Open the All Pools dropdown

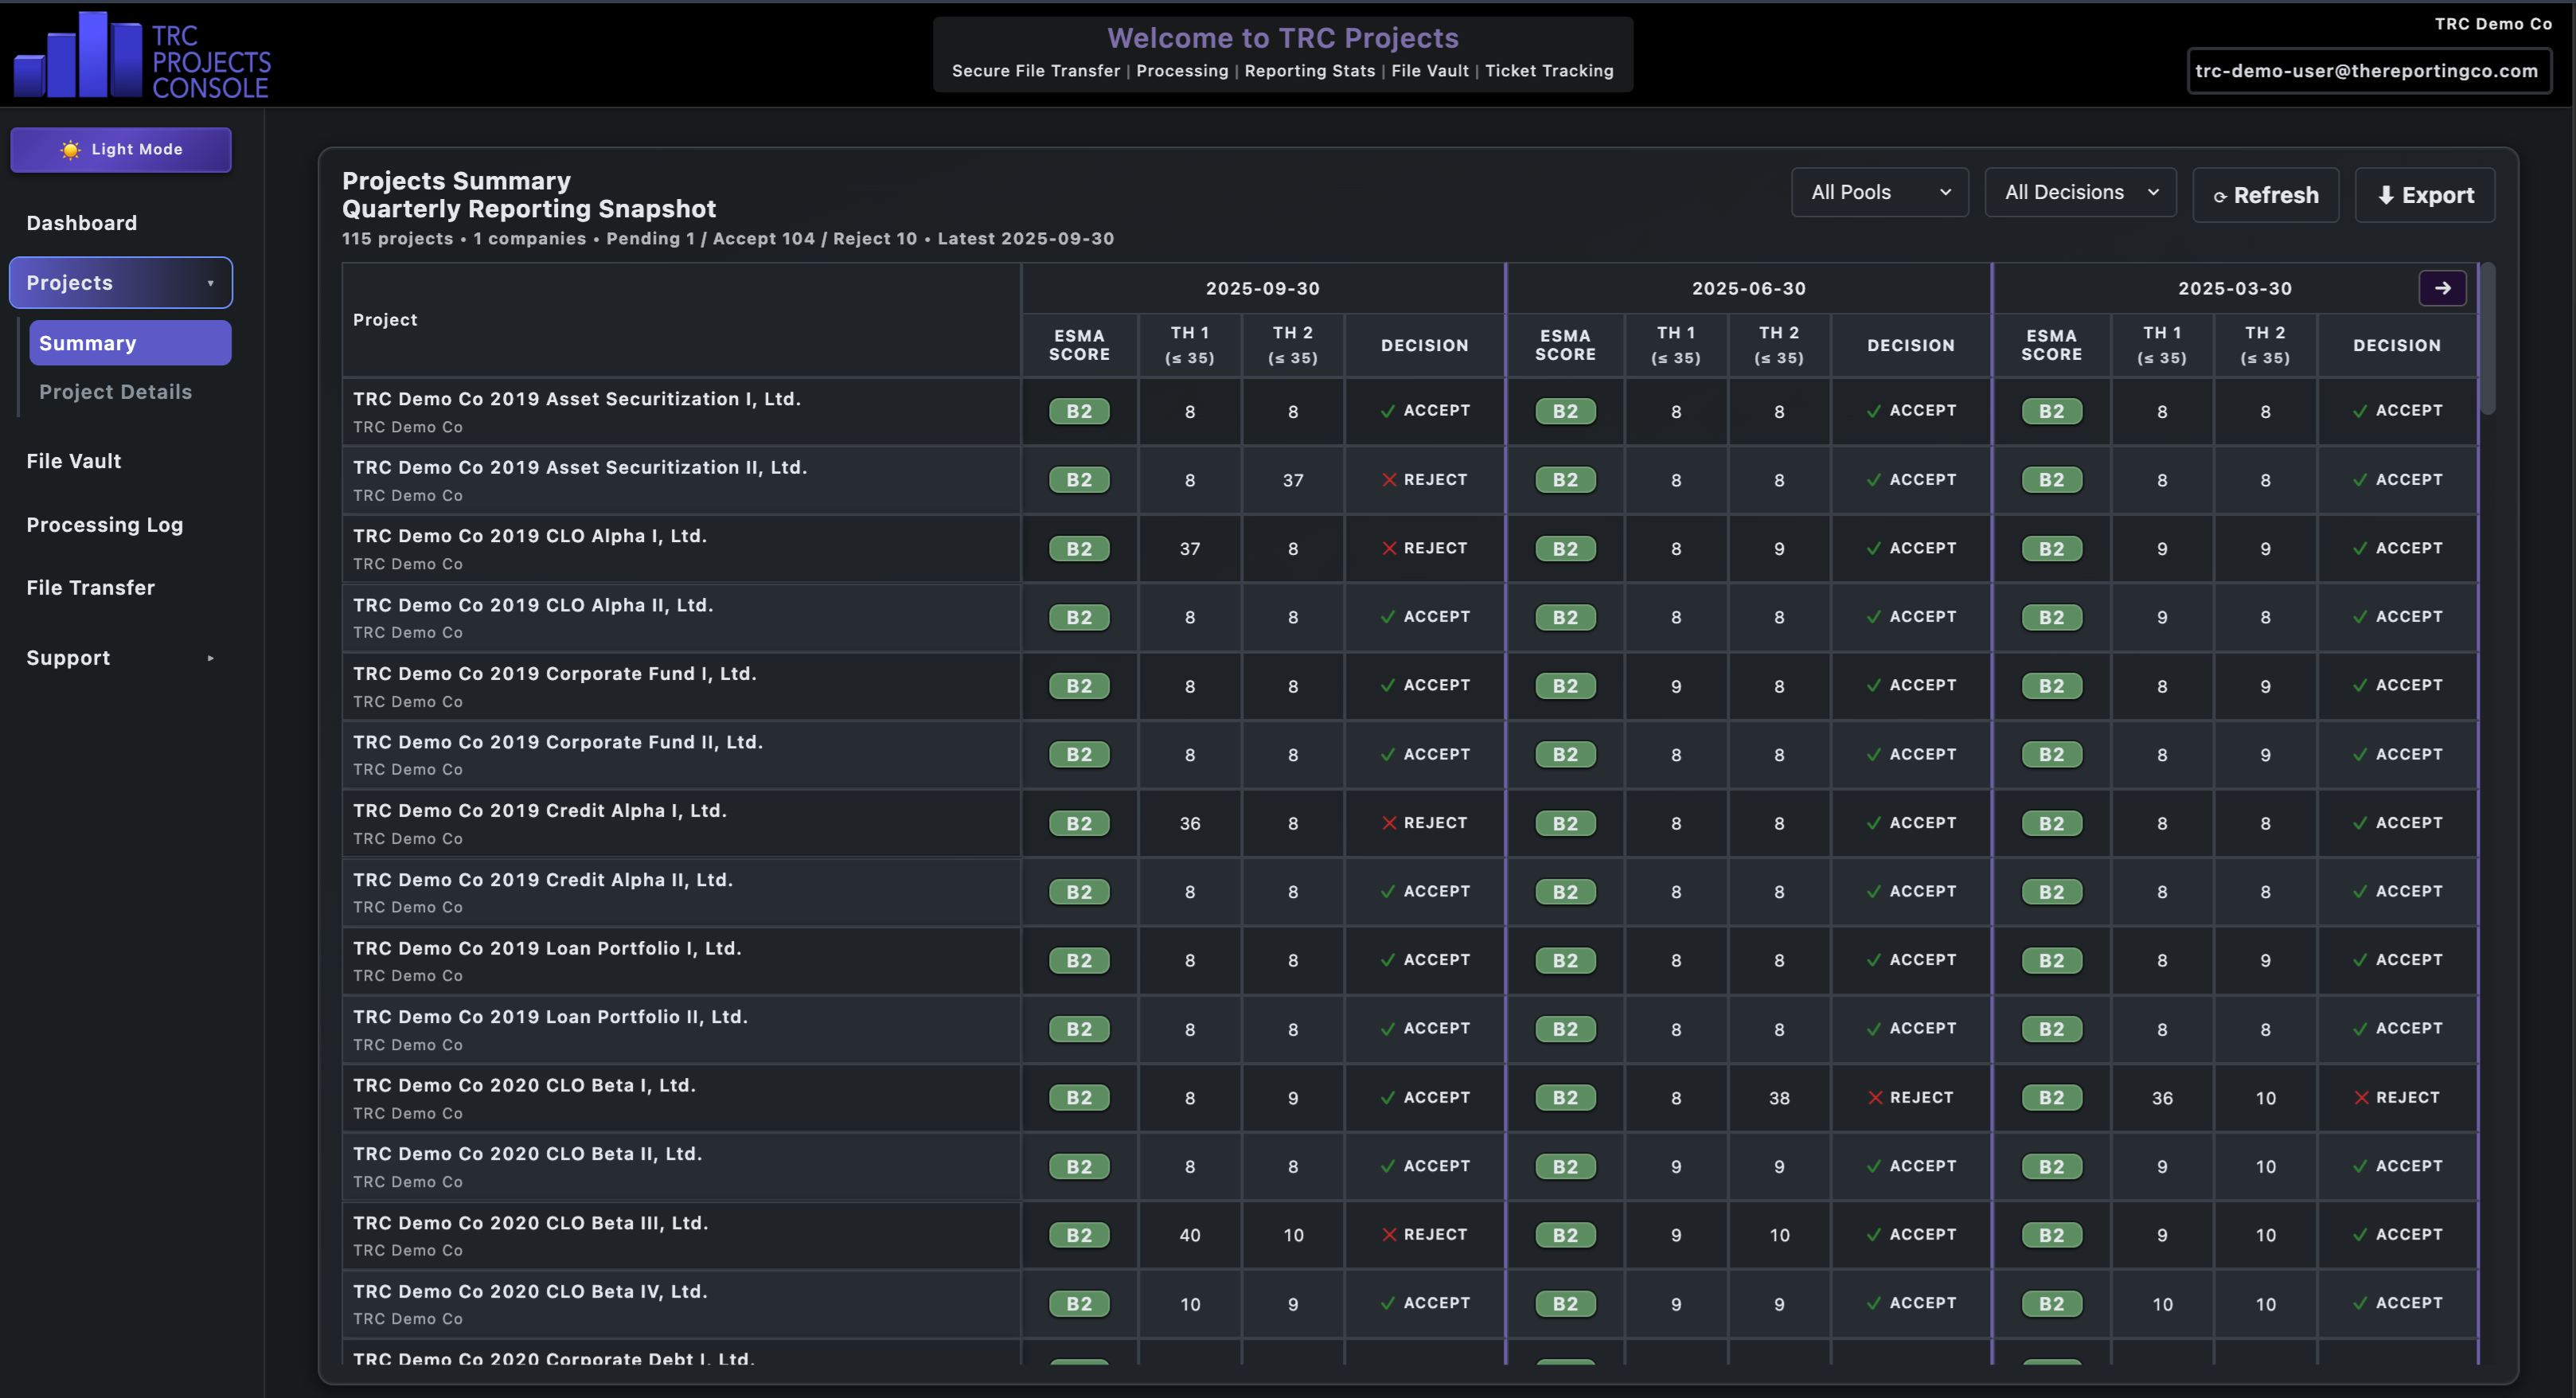1879,192
